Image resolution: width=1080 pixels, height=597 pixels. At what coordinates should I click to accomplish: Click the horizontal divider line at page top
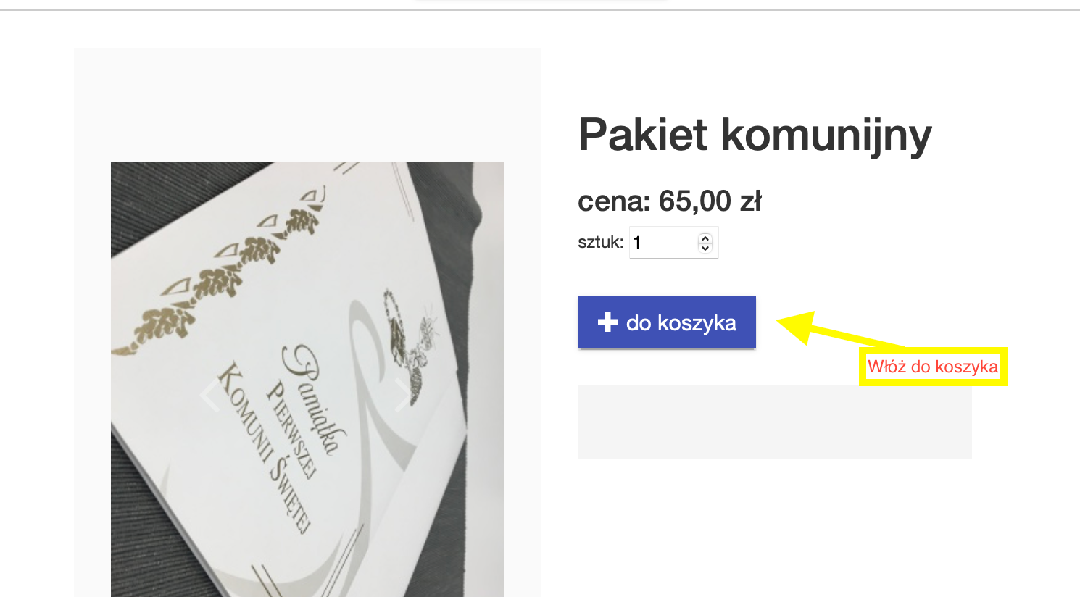(x=540, y=10)
